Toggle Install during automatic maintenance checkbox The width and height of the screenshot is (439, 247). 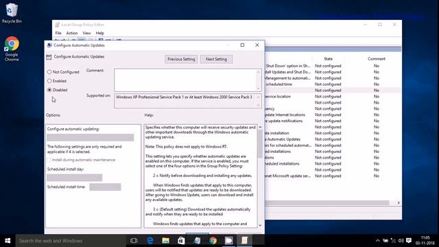(x=49, y=160)
